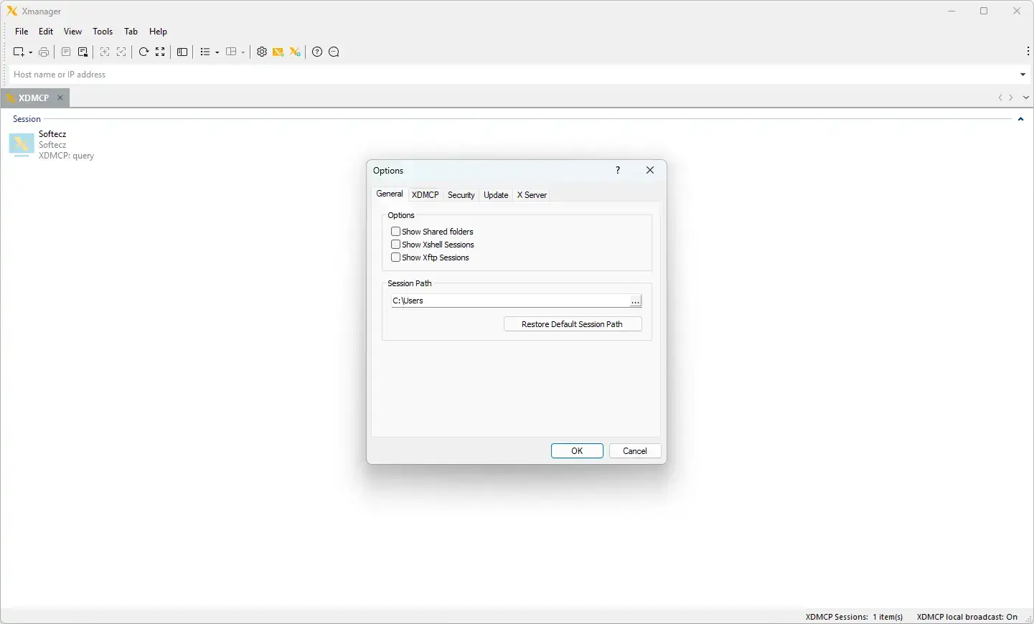This screenshot has height=624, width=1034.
Task: Click the orange square Xmanager launcher icon
Action: tap(278, 52)
